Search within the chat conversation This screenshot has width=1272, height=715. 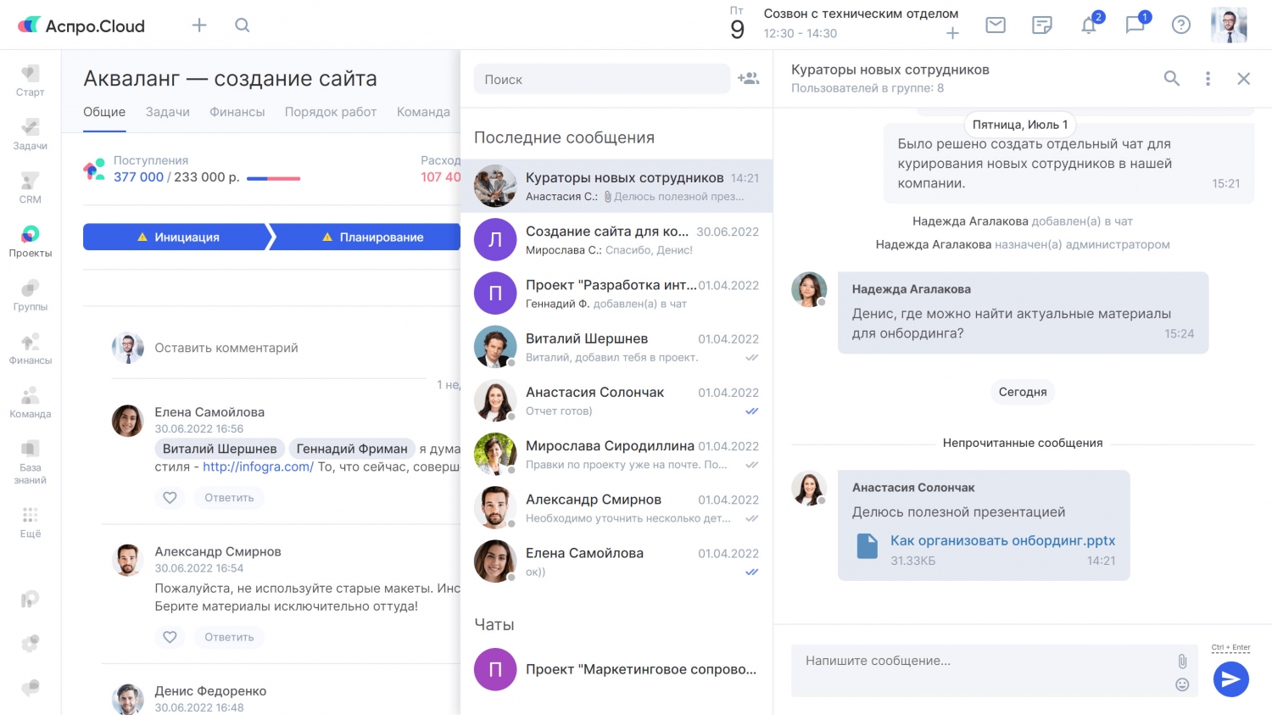pyautogui.click(x=1171, y=79)
